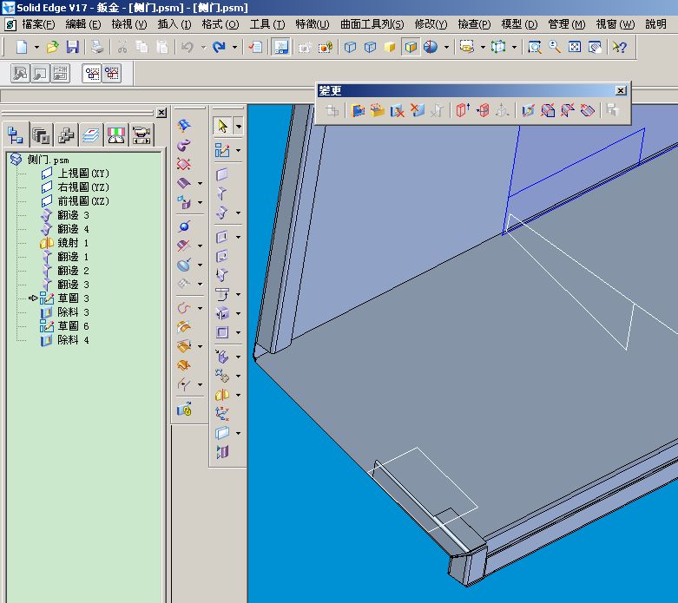Click the Redo arrow icon
Screen dimensions: 678x603
point(219,47)
